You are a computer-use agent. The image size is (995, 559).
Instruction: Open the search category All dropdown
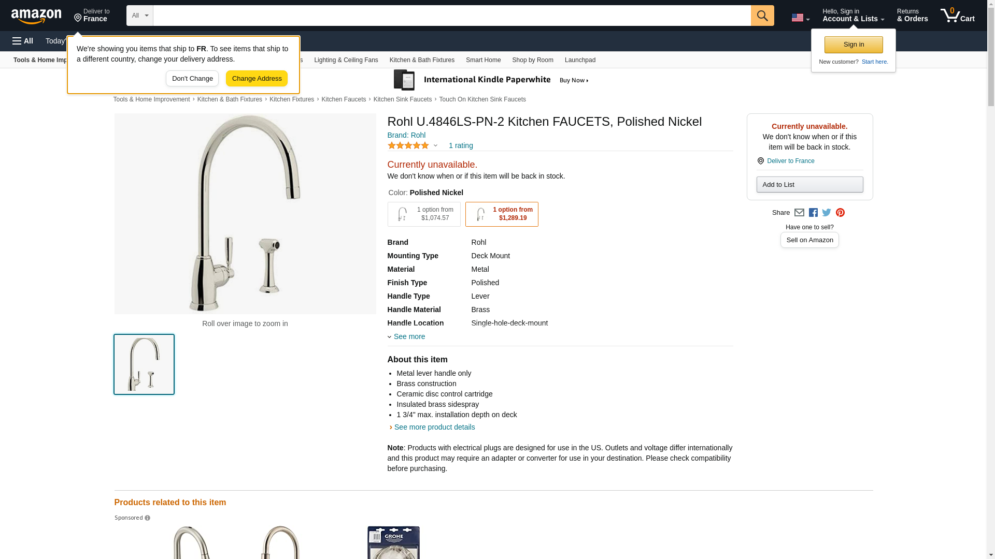[140, 16]
